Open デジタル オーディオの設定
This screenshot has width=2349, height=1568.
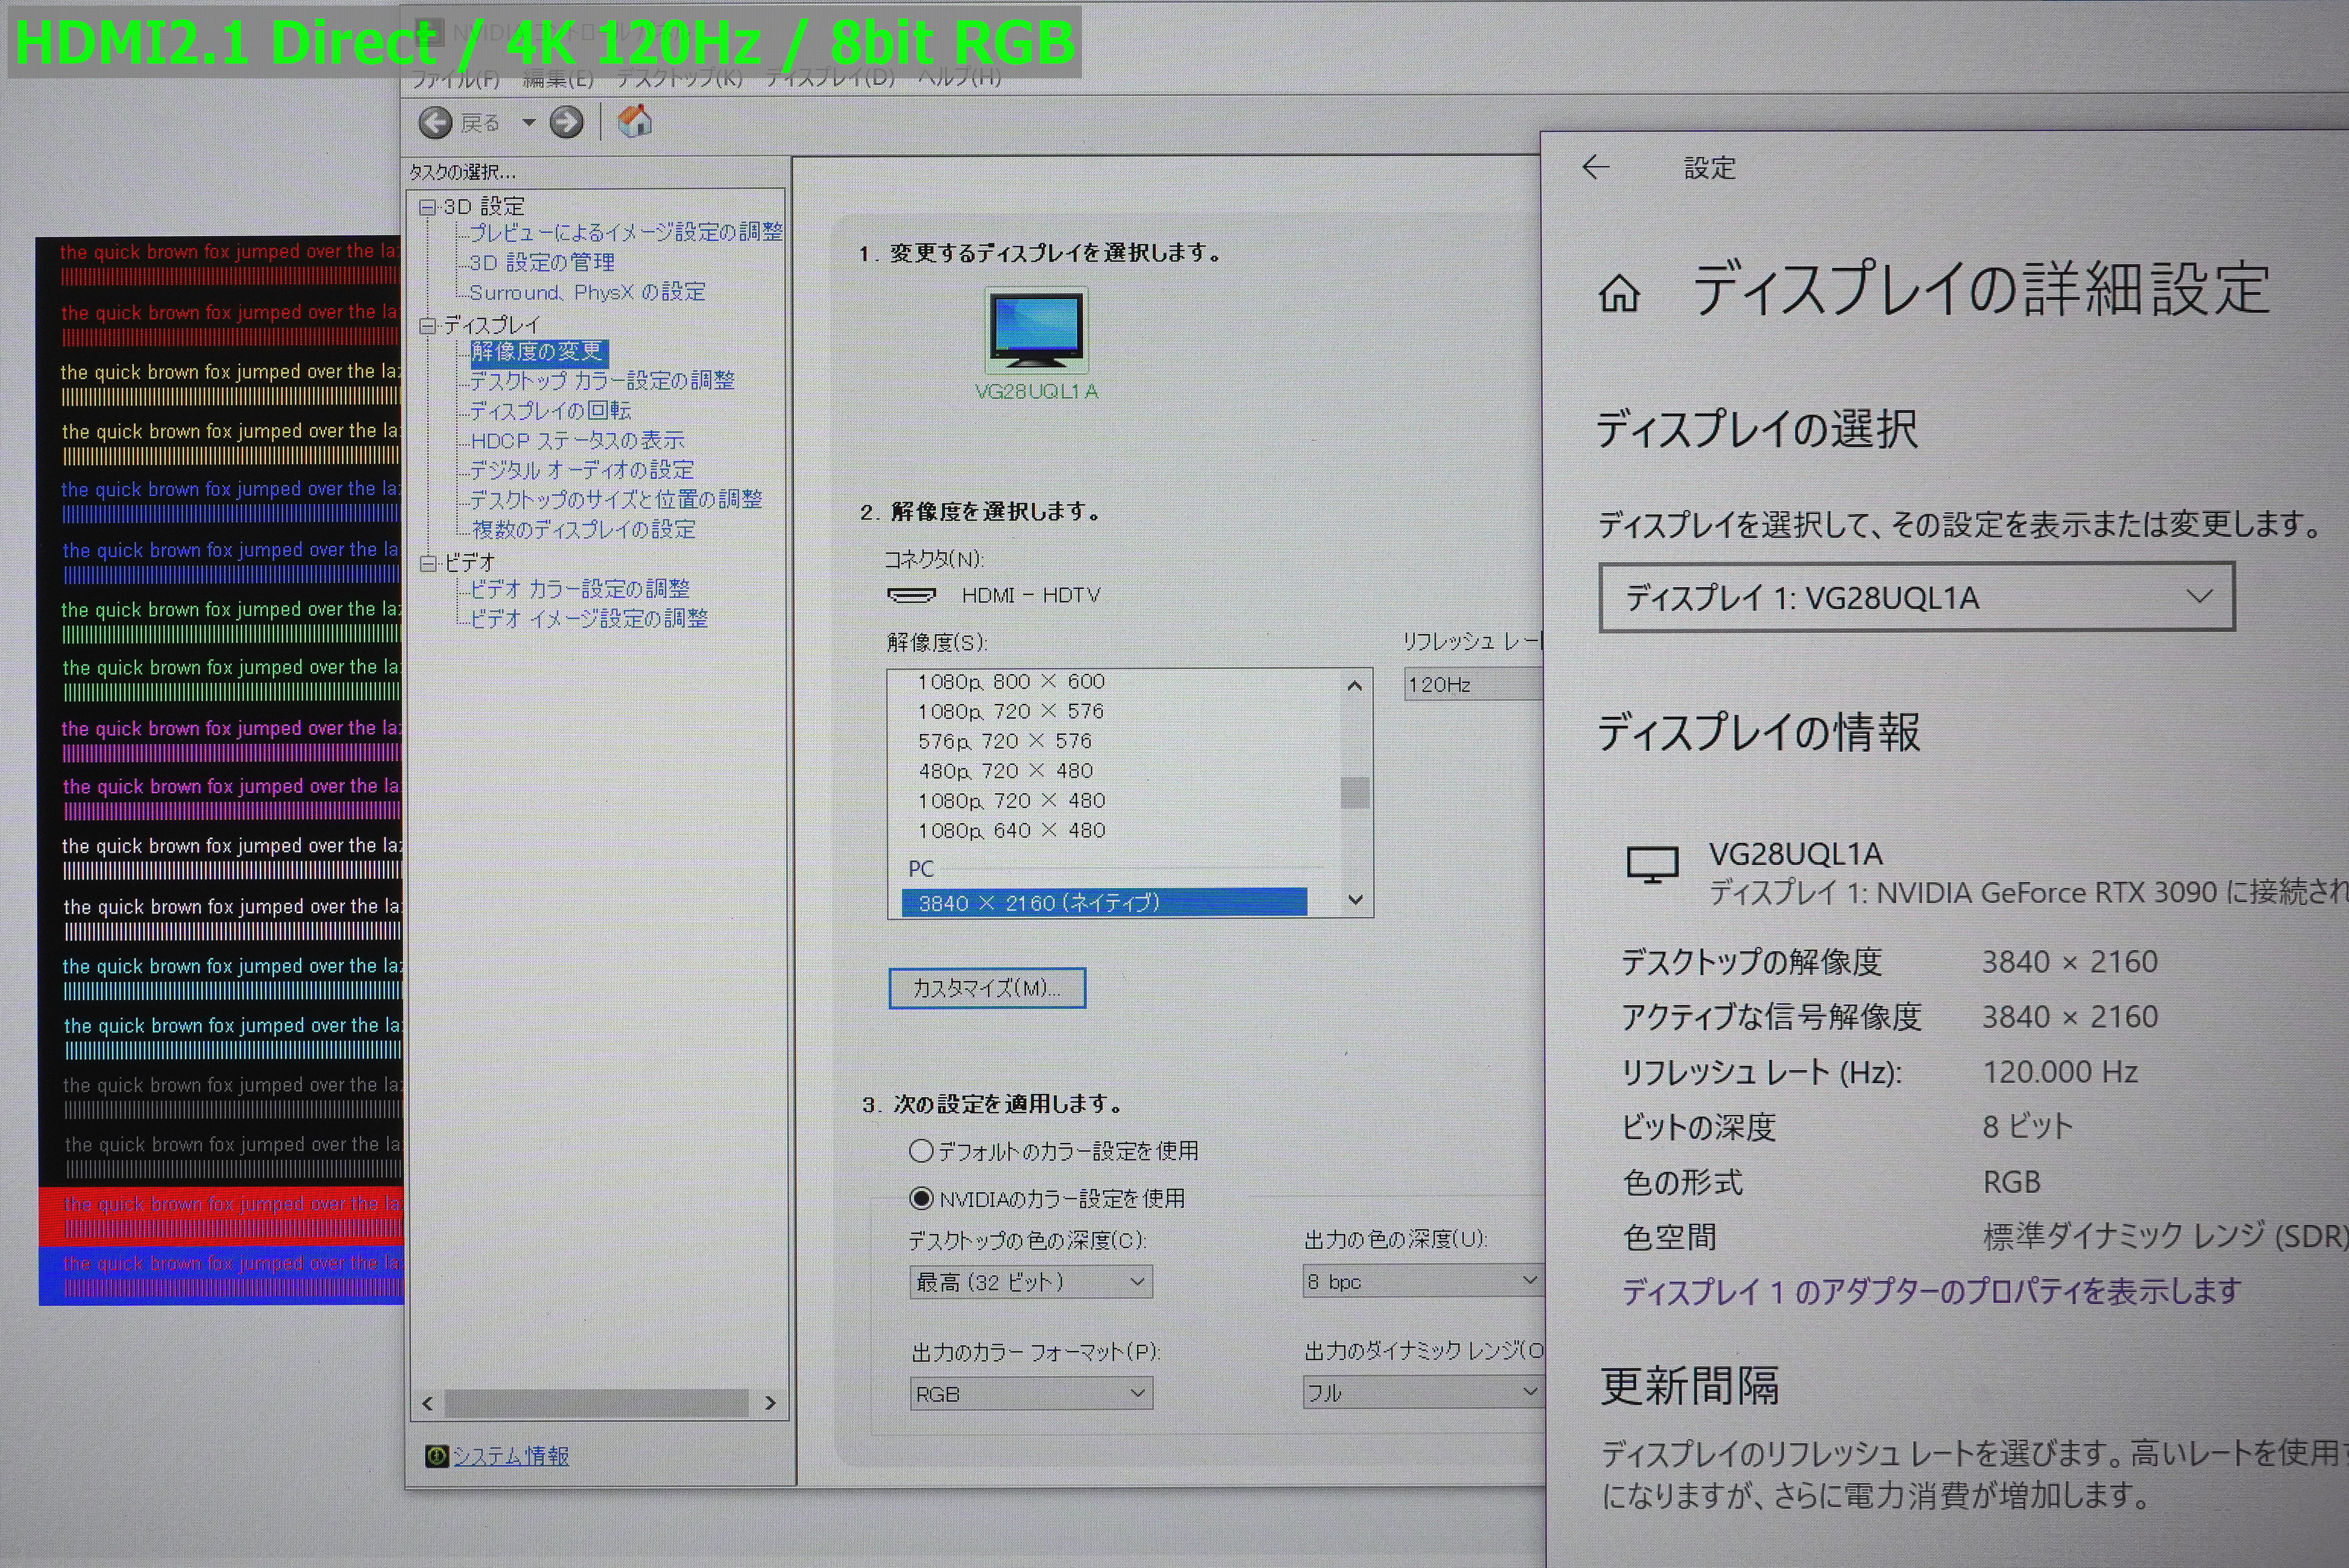pyautogui.click(x=581, y=470)
